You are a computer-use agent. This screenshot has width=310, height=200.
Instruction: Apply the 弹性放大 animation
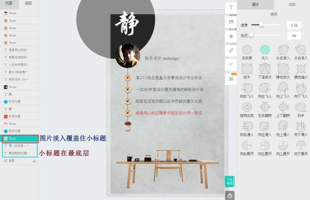tap(283, 71)
